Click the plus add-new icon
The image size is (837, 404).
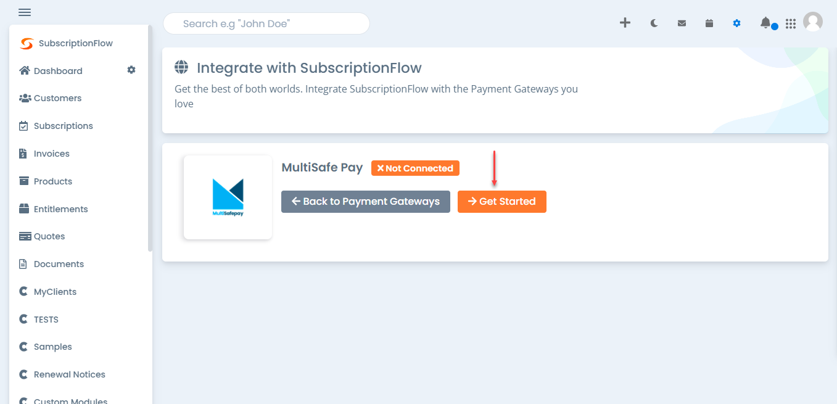tap(625, 23)
